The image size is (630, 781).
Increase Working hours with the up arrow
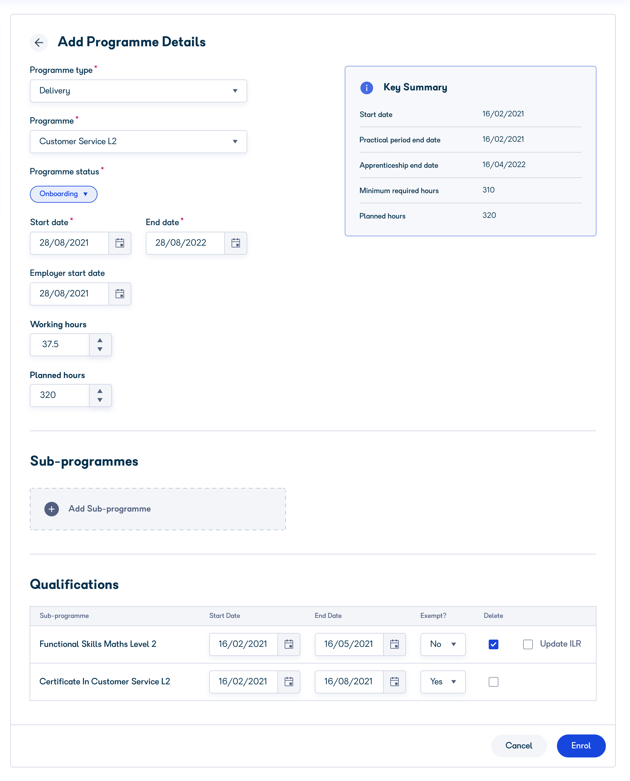pyautogui.click(x=100, y=340)
